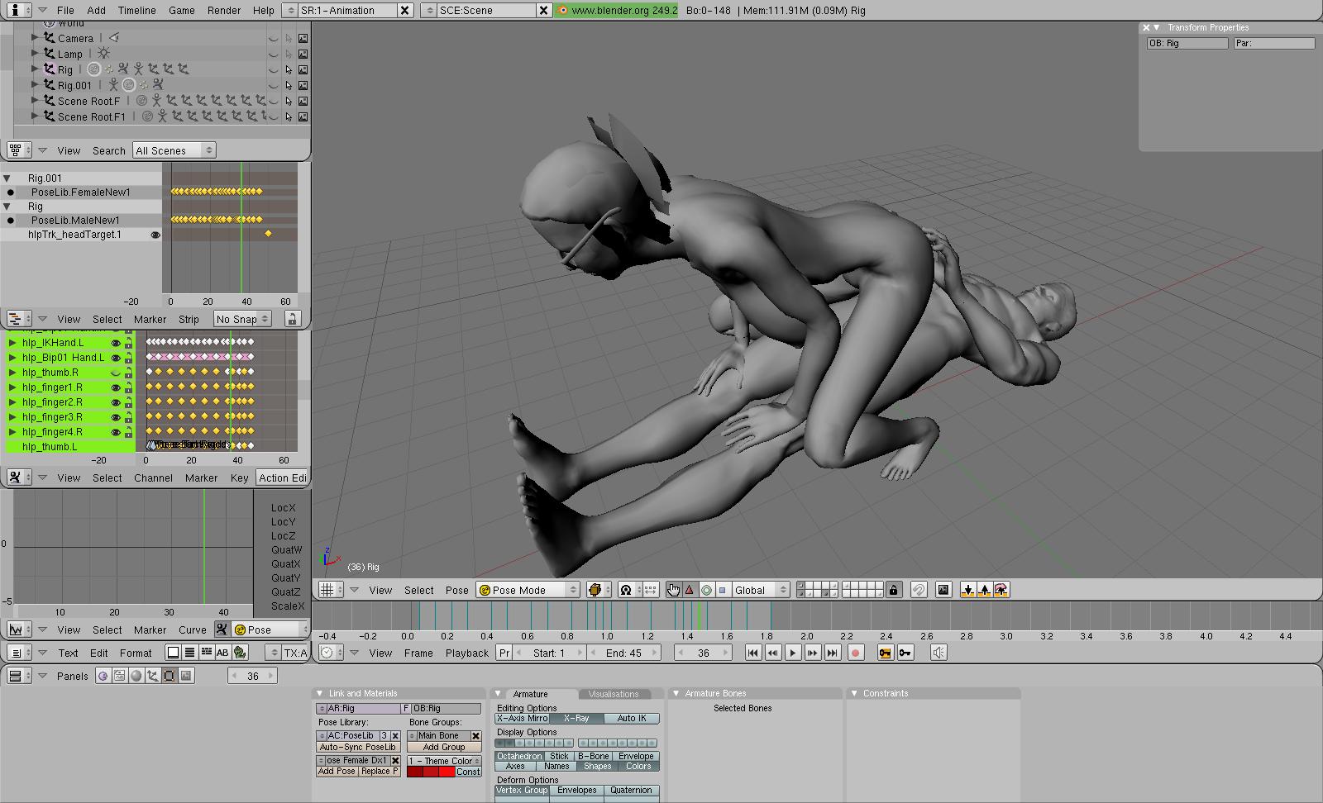Click the 3D manipulator hand icon
The image size is (1323, 803).
673,590
